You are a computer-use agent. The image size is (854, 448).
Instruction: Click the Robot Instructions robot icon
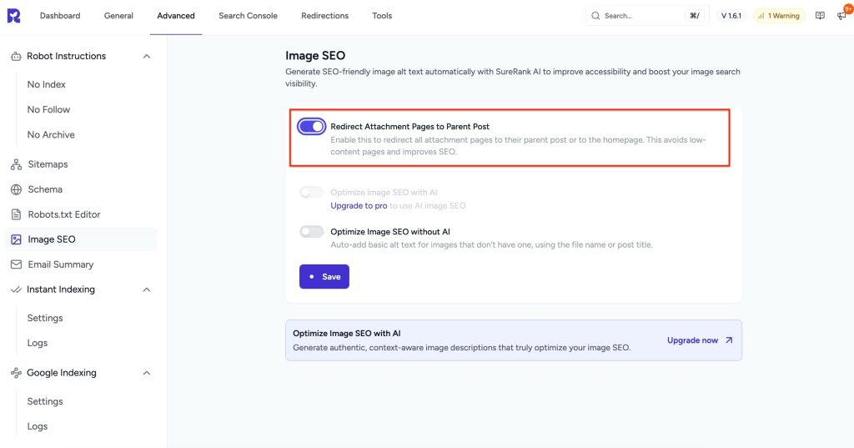point(16,56)
